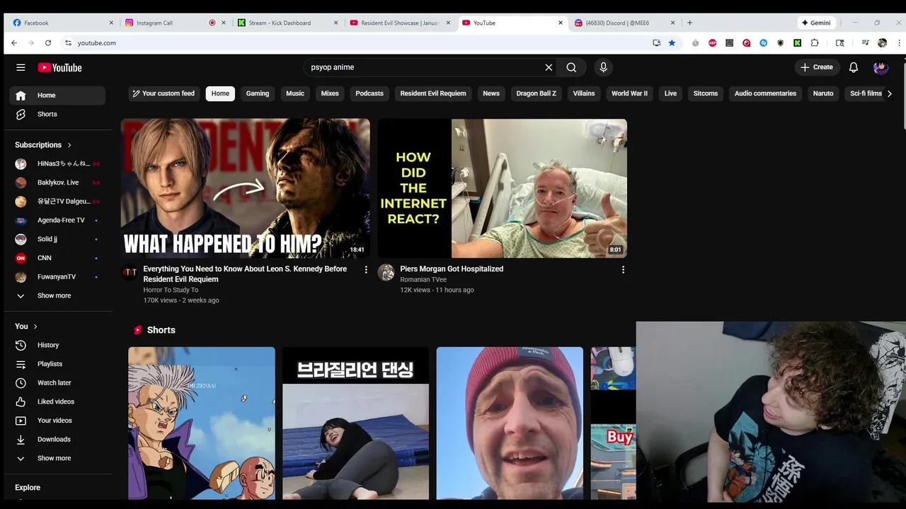Reload the page with the refresh icon
906x509 pixels.
(48, 43)
